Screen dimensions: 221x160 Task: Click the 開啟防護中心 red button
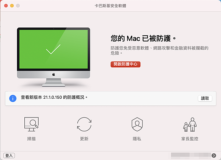tap(126, 64)
